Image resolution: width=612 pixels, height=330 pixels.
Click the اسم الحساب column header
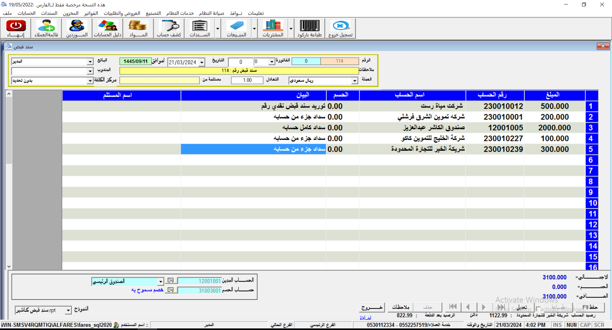[x=412, y=95]
